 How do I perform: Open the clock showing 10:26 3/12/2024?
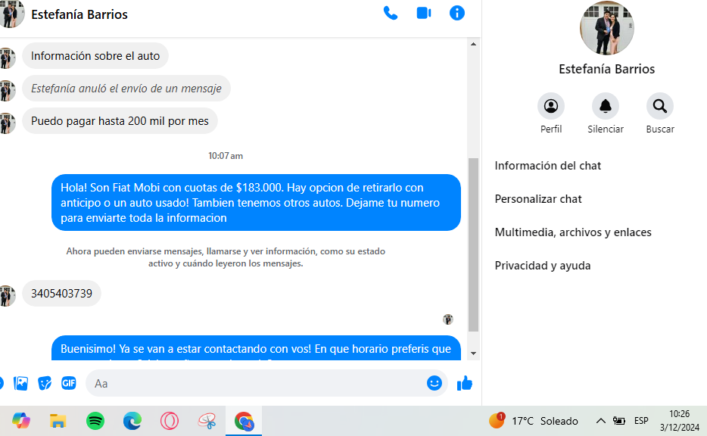(x=680, y=421)
